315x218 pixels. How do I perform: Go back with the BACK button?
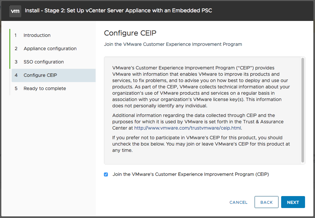tap(266, 202)
